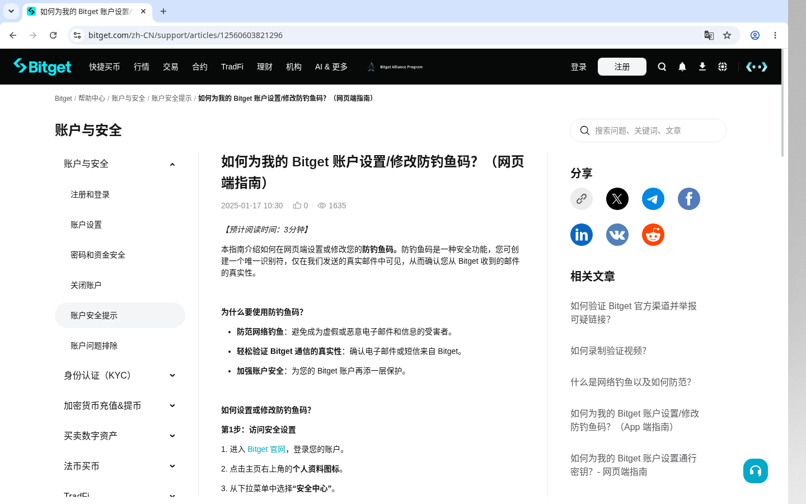The width and height of the screenshot is (806, 504).
Task: Click the Bitget 官网 link in step 1
Action: pyautogui.click(x=266, y=449)
